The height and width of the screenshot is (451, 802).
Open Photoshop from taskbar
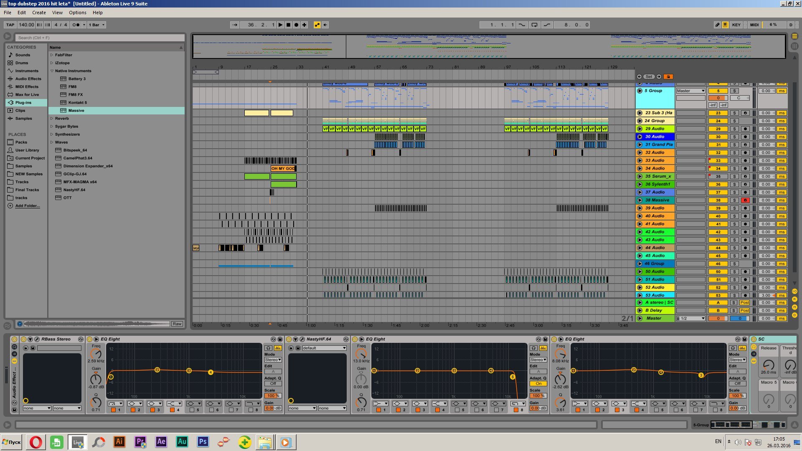coord(203,442)
